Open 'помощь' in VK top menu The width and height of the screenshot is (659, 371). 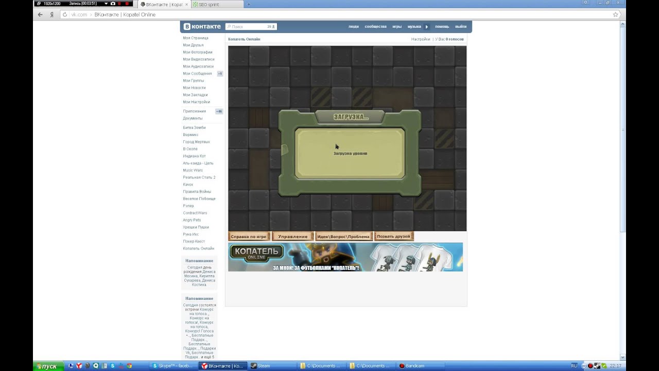(442, 27)
